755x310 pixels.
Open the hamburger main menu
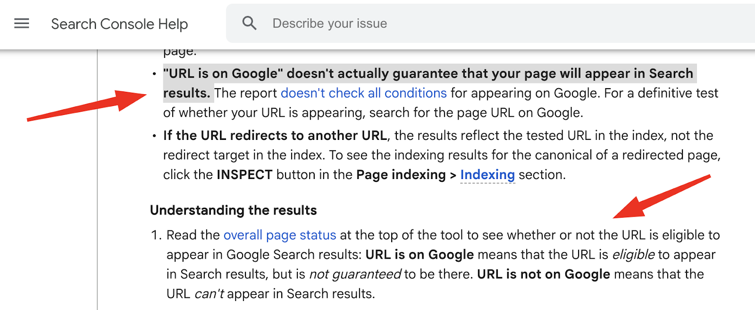[x=22, y=24]
